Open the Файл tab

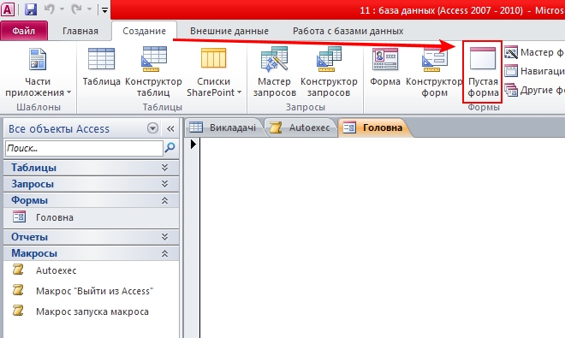[24, 31]
